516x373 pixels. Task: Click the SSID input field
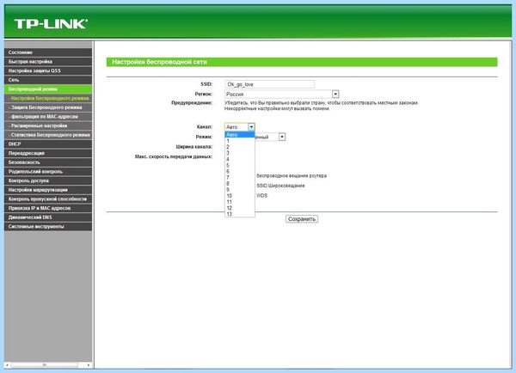point(269,84)
